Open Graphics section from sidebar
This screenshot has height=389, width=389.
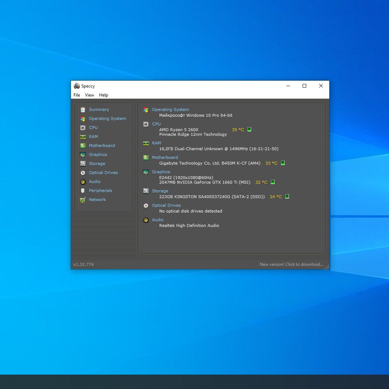tap(98, 155)
